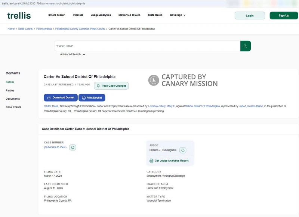The width and height of the screenshot is (299, 217).
Task: Open the Lemieux-Fillery, Mary E attorney link
Action: pos(161,106)
